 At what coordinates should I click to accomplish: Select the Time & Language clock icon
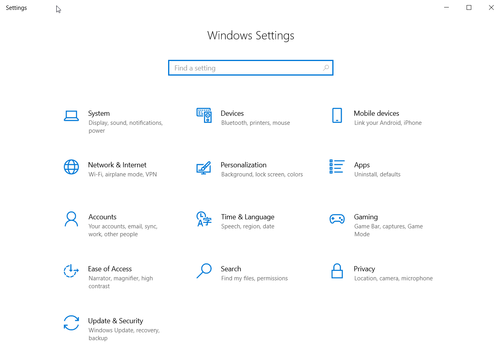(204, 219)
